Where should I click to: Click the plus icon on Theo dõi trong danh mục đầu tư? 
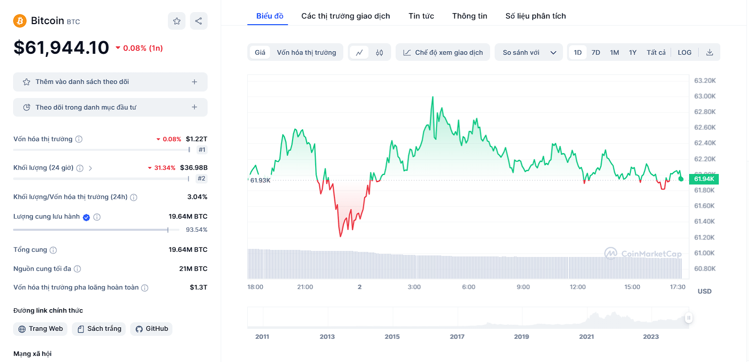195,107
